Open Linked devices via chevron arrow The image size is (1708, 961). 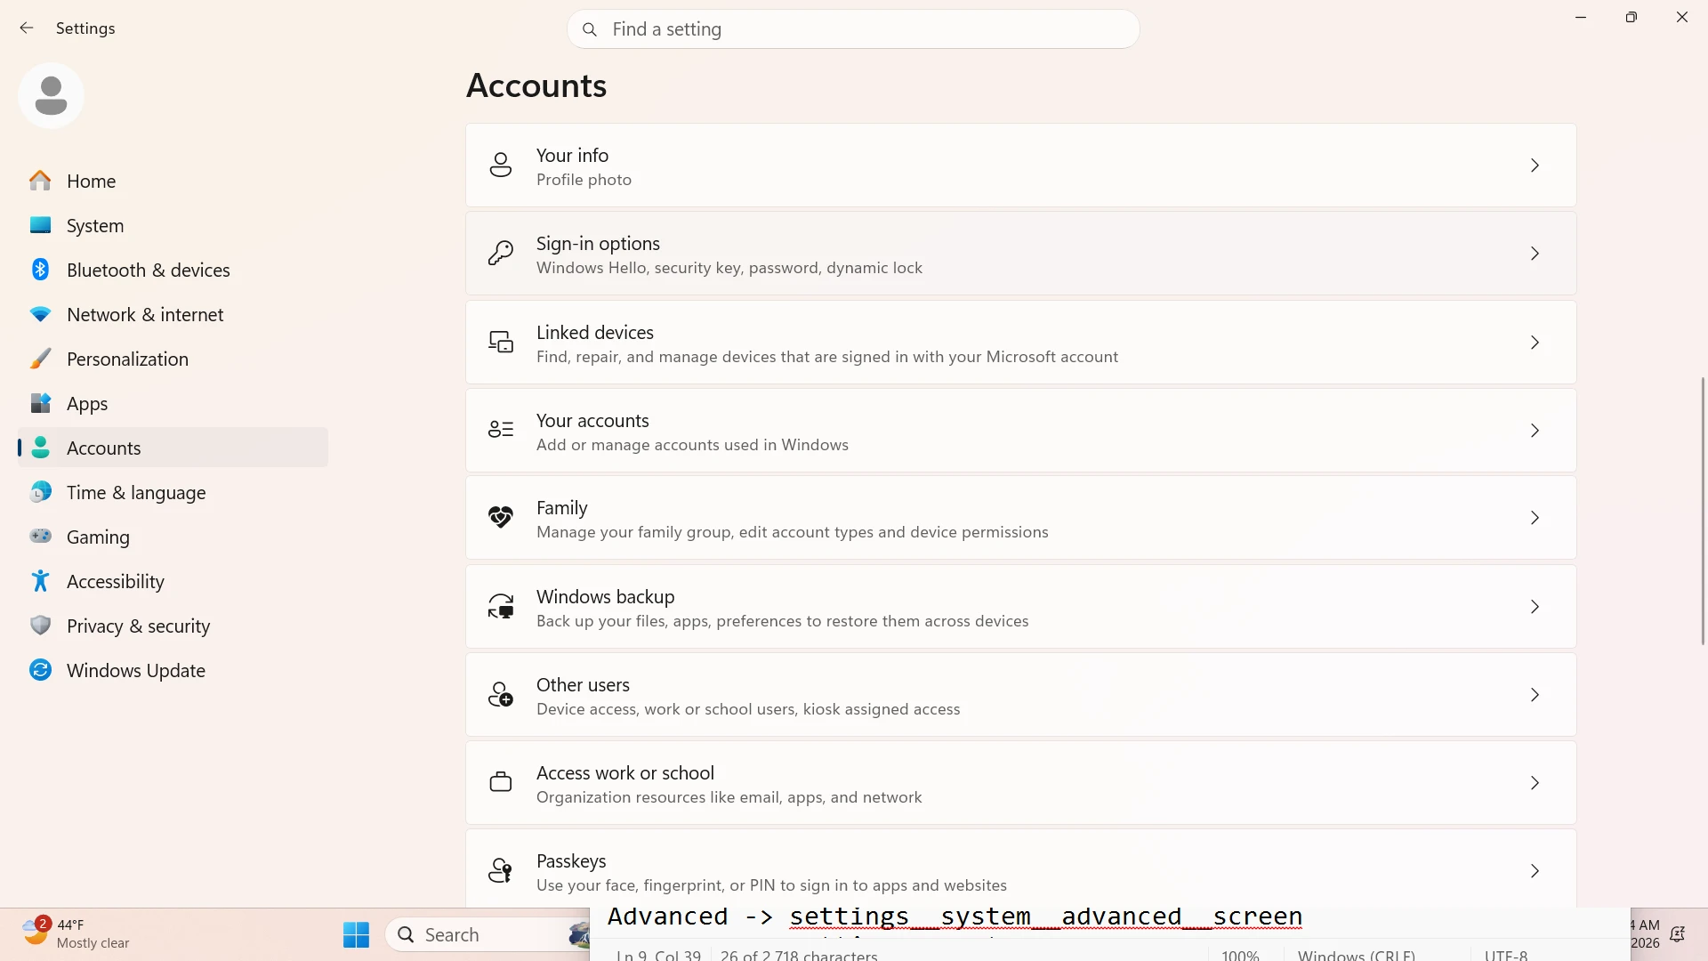tap(1535, 343)
